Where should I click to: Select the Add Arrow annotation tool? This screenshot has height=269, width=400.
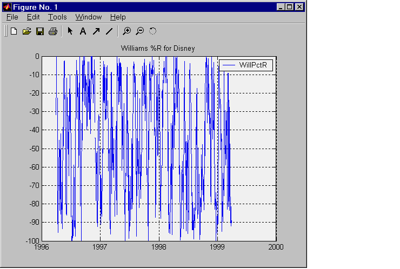(x=96, y=31)
